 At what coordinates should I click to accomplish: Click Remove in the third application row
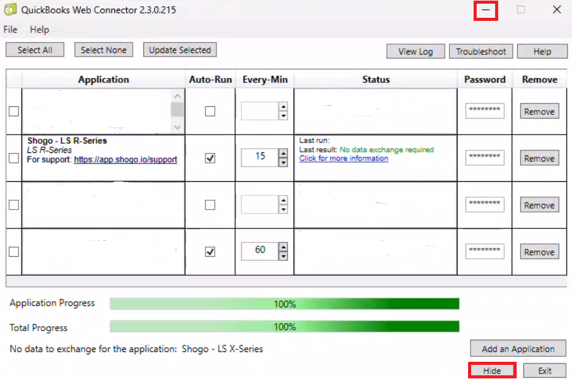click(x=539, y=205)
